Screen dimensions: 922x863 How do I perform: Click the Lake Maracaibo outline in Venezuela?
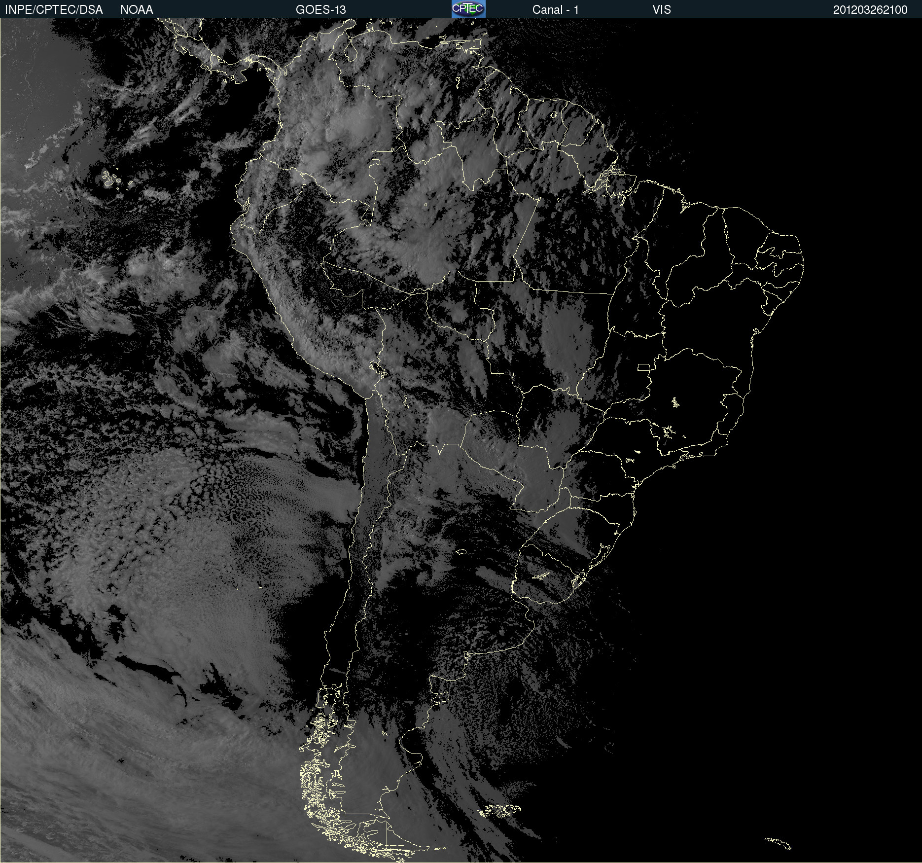click(351, 51)
